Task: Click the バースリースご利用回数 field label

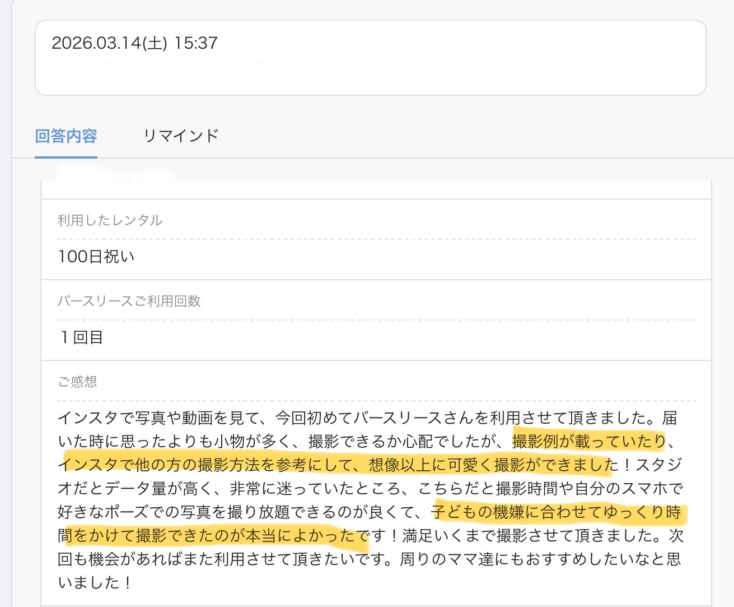Action: point(129,301)
